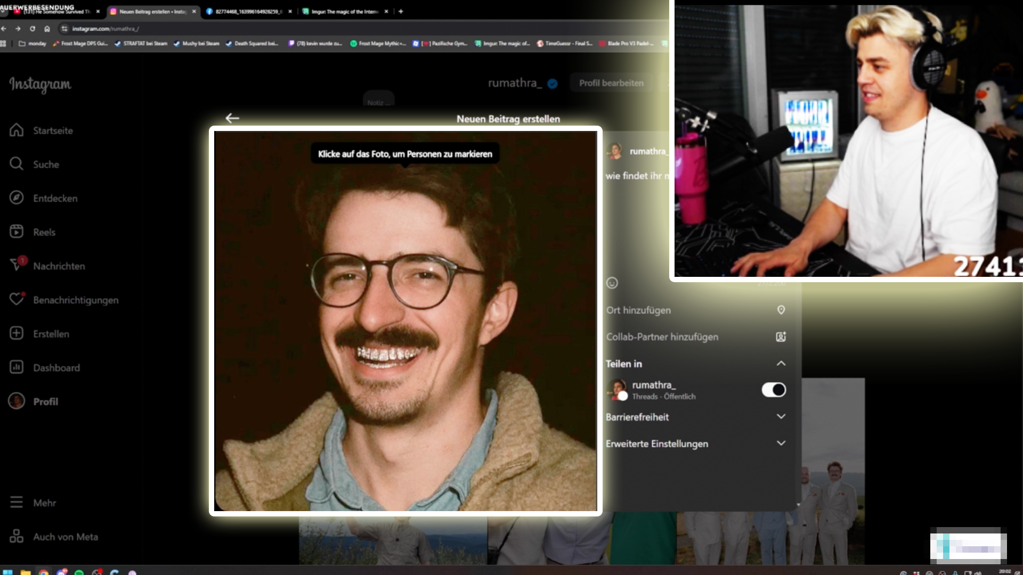Open the STRAFTAT bei Steam bookmark
1023x575 pixels.
[x=141, y=44]
